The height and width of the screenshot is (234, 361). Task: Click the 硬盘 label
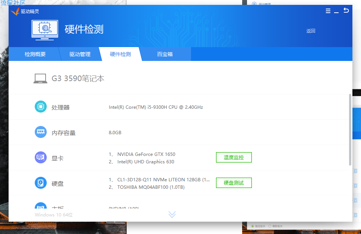[x=58, y=184]
